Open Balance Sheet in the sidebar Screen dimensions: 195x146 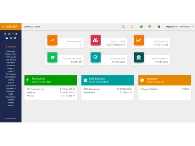click(11, 54)
